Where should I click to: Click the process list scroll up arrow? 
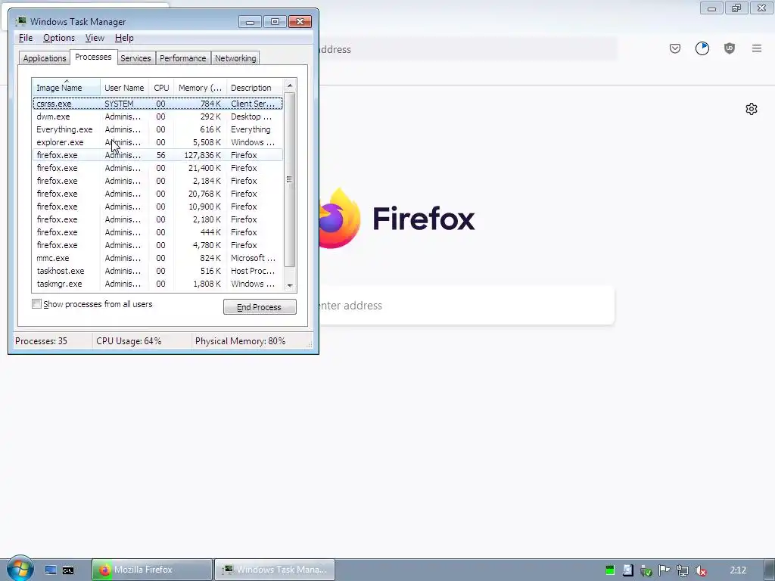290,85
